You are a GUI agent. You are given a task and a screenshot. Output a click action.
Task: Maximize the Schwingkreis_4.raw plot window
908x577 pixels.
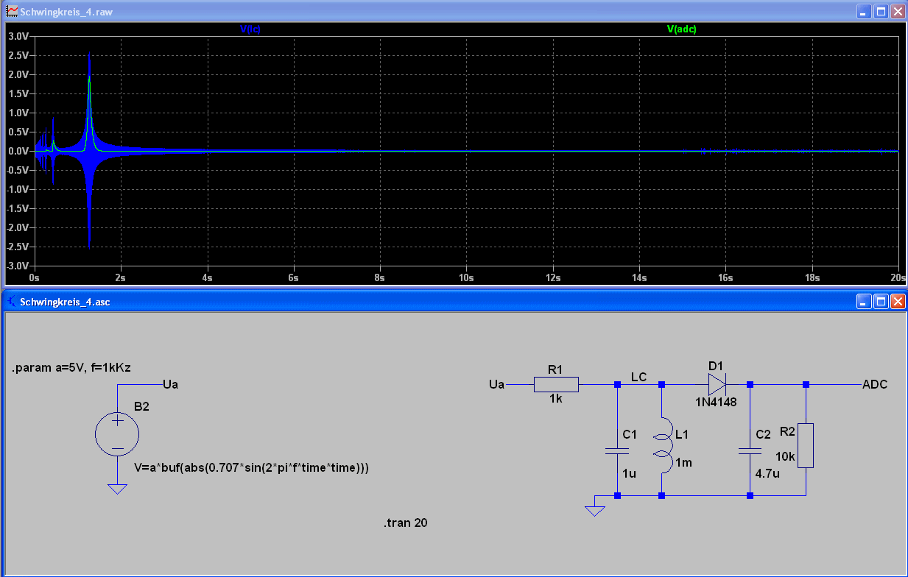[x=881, y=12]
